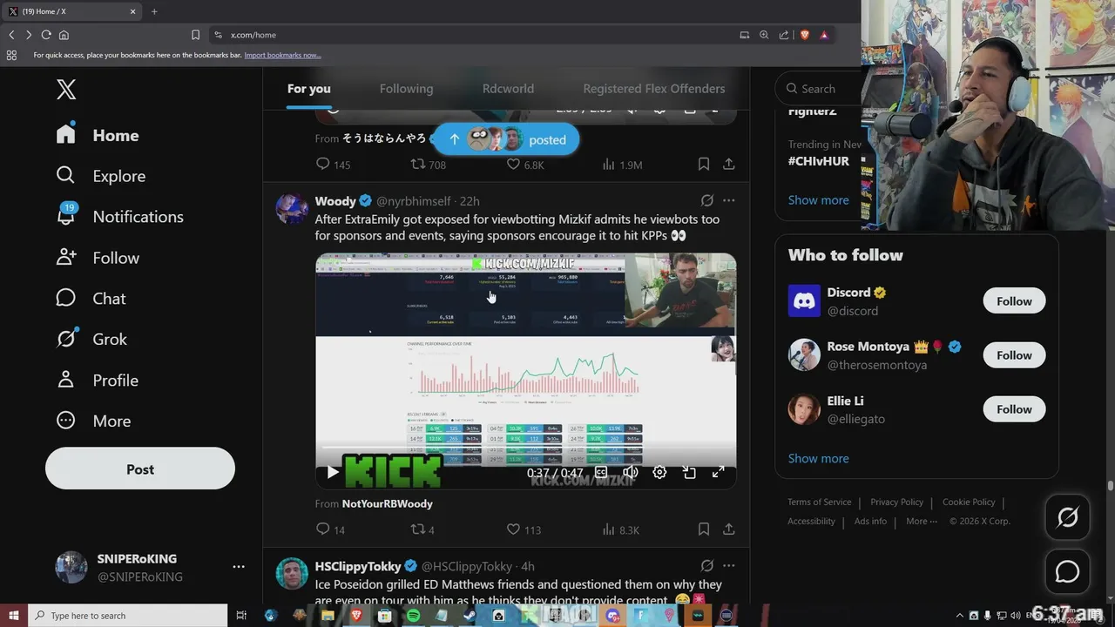Follow Rose Montoya

1014,355
